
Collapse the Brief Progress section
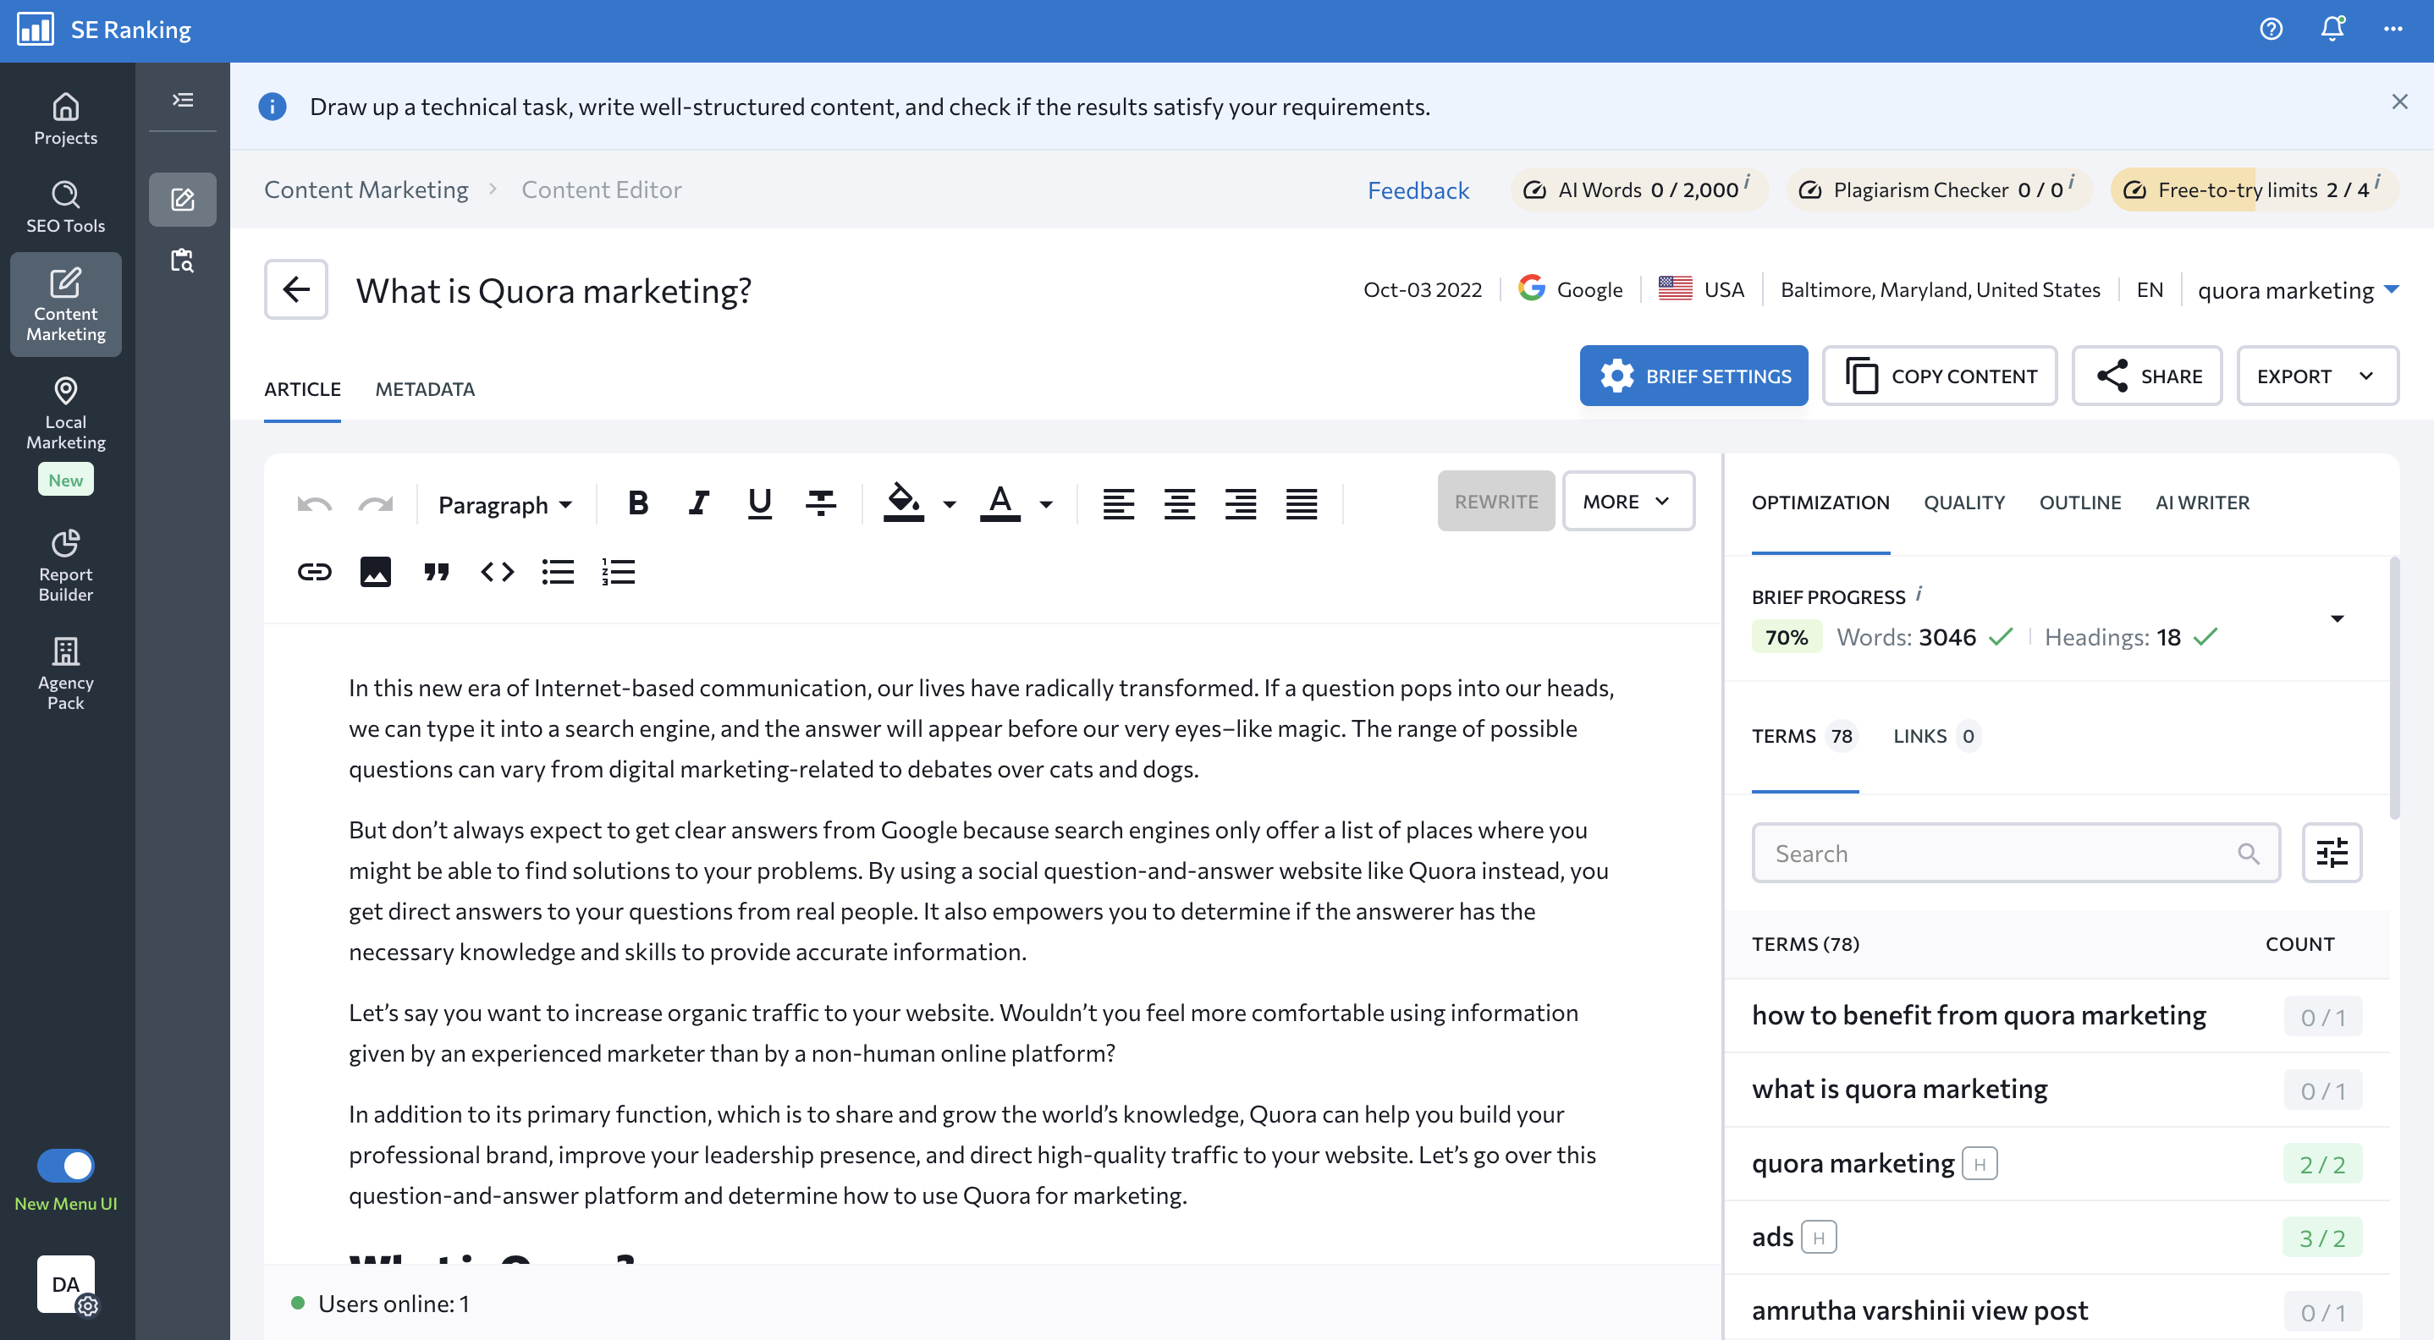(x=2338, y=618)
